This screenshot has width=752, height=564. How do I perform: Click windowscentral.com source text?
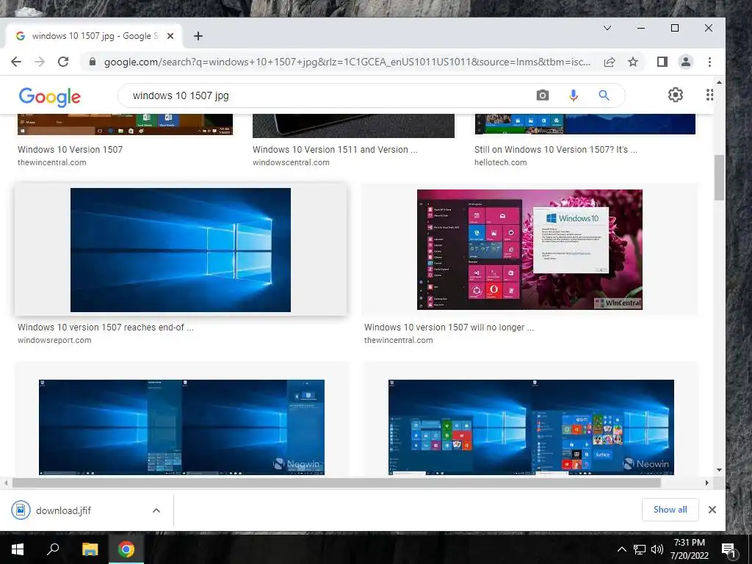click(291, 162)
